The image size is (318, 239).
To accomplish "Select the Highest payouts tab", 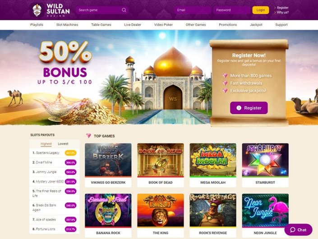I will coord(46,144).
